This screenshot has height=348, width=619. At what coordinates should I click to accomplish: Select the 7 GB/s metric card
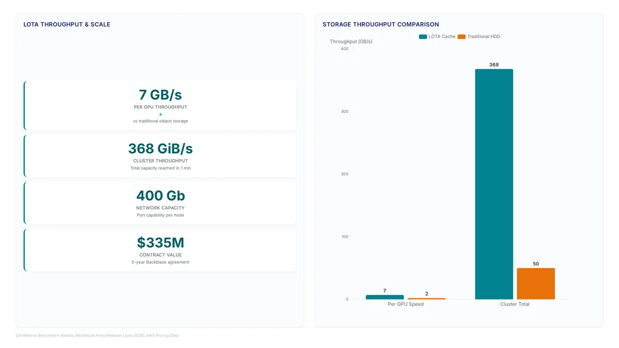[160, 105]
